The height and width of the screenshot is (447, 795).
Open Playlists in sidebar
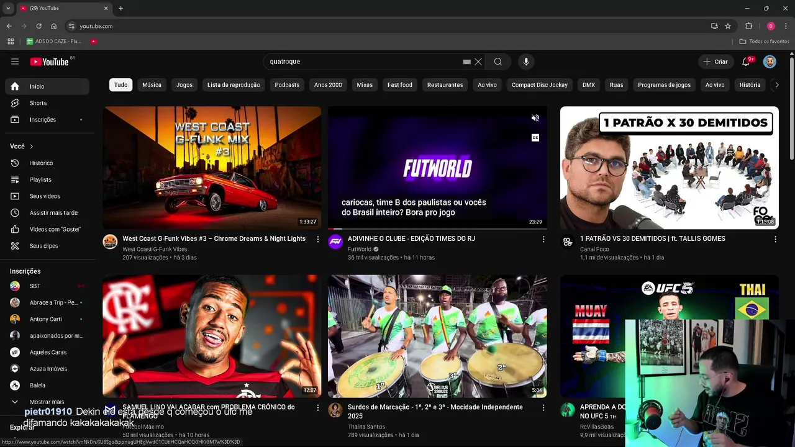47,179
